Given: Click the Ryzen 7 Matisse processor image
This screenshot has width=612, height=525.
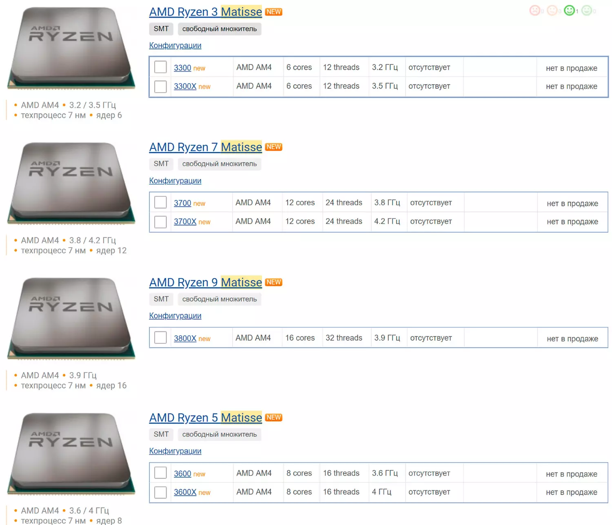Looking at the screenshot, I should click(x=71, y=184).
